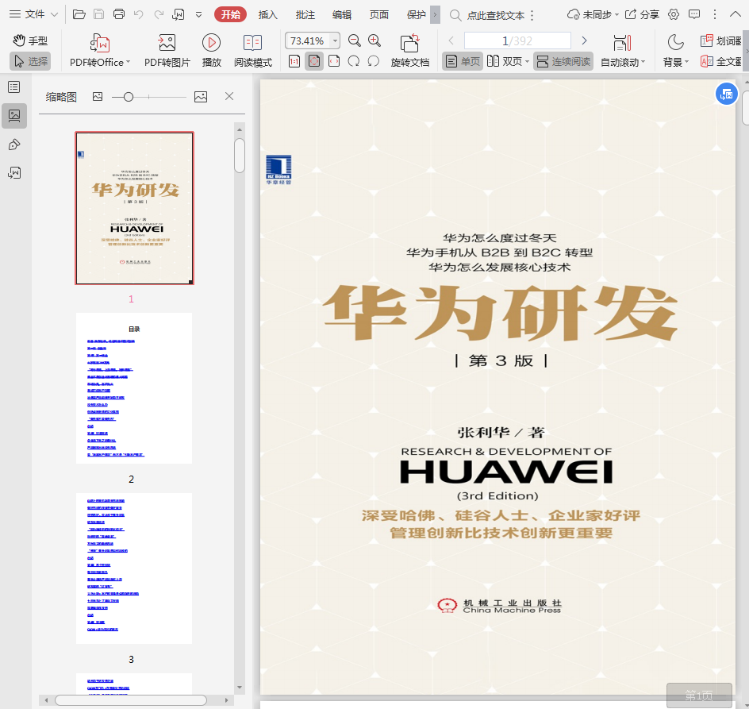
Task: Open quick access toolbar dropdown
Action: pyautogui.click(x=198, y=14)
